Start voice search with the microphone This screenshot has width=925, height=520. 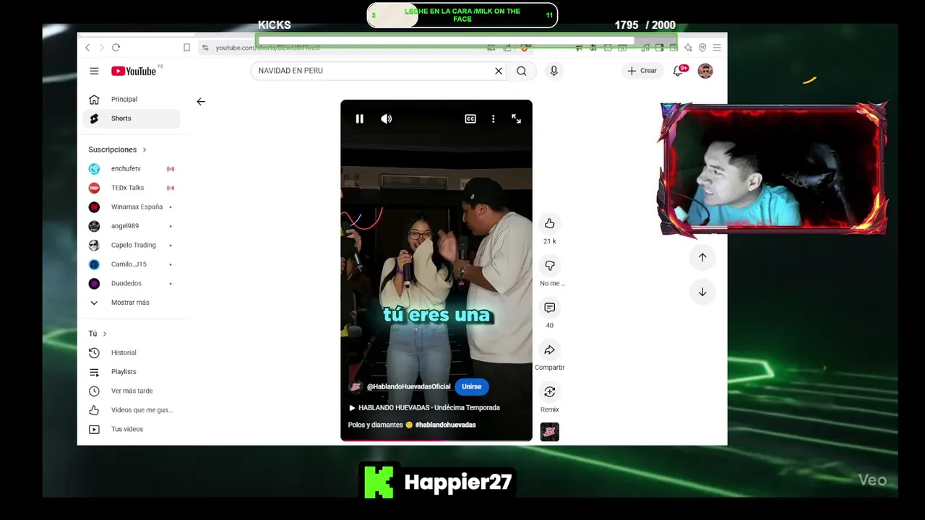(554, 71)
